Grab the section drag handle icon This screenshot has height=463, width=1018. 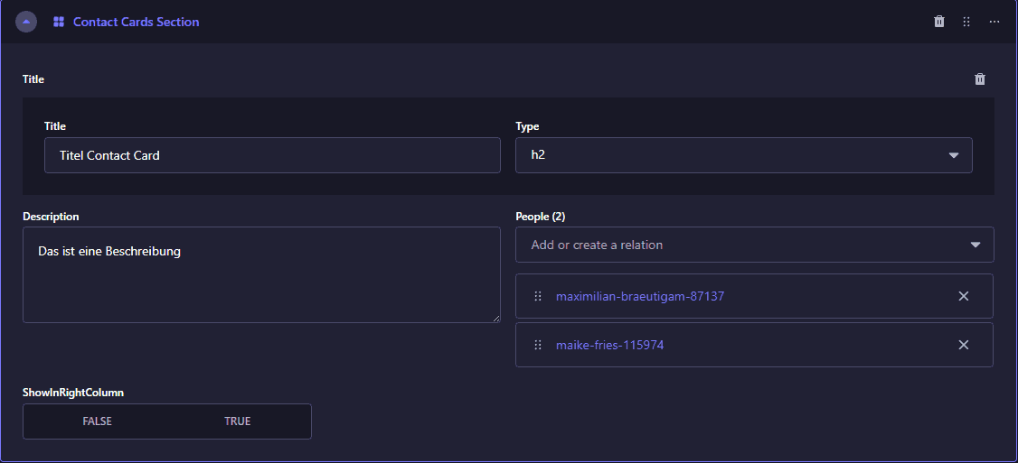pyautogui.click(x=966, y=22)
